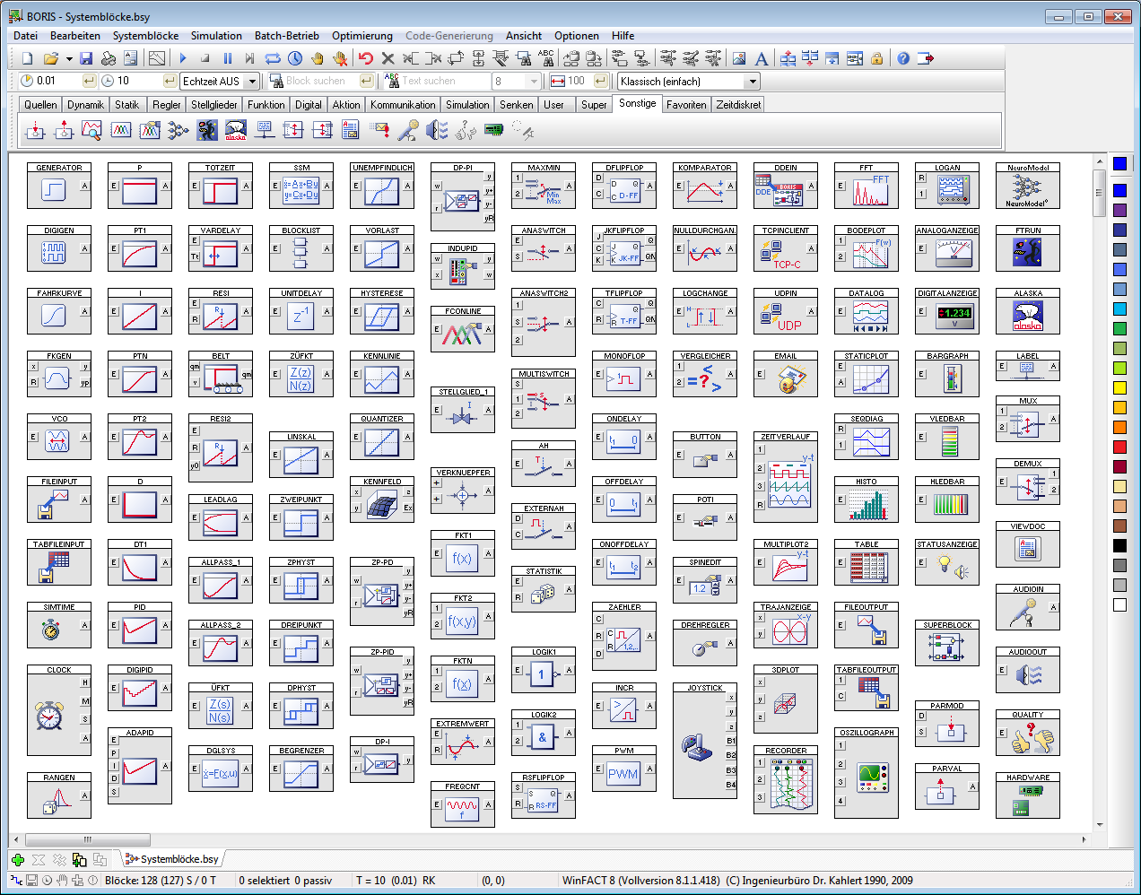Select the GENERATOR block on the canvas

[59, 186]
